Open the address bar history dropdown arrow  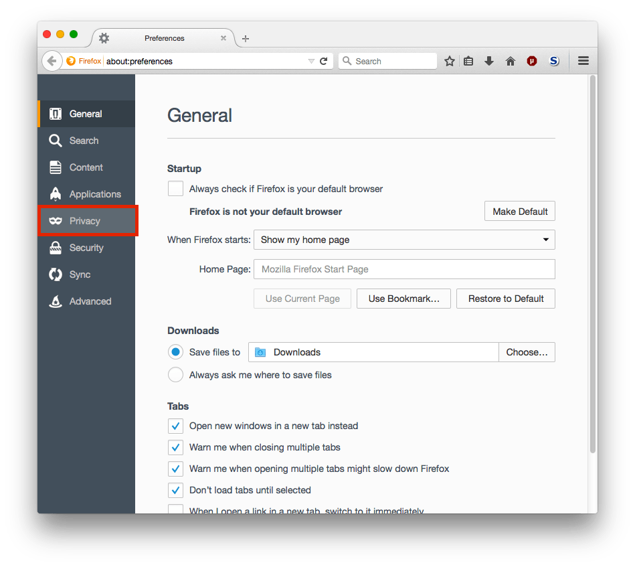[x=311, y=61]
